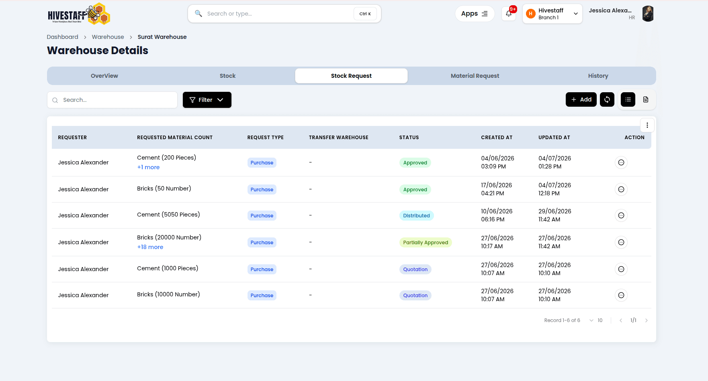Open action menu for Bricks (20000 Number) row
Image resolution: width=708 pixels, height=381 pixels.
[x=621, y=242]
